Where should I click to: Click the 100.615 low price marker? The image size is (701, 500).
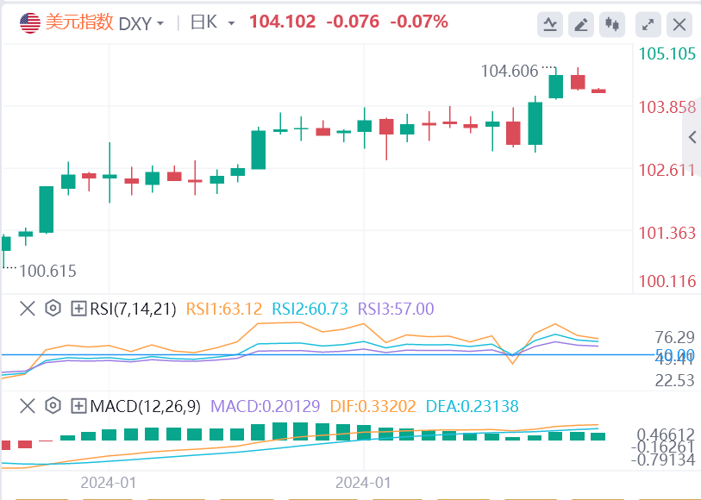47,271
